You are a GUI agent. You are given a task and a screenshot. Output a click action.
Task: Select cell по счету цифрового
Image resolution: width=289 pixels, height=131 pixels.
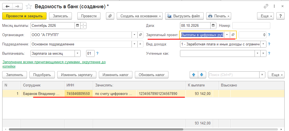pyautogui.click(x=115, y=94)
